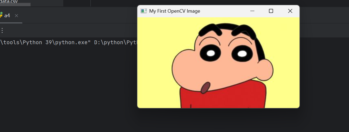The width and height of the screenshot is (349, 132).
Task: Open the run panel more options menu
Action: pos(2,30)
